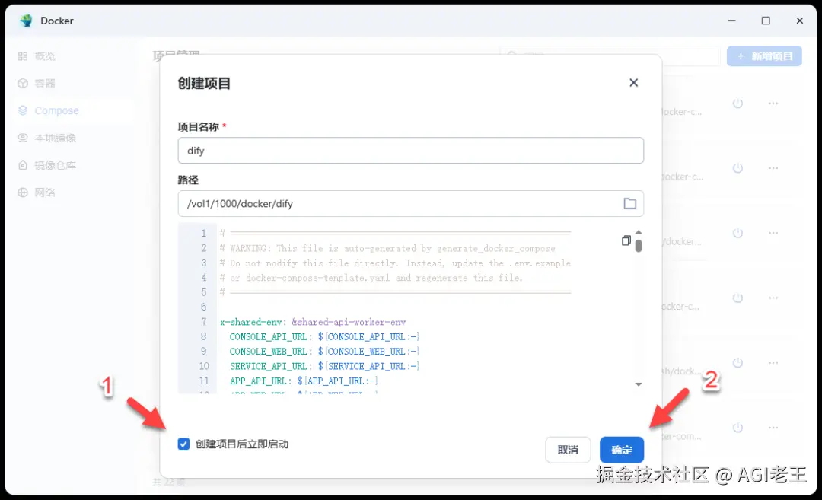Toggle power icon of /docker... project row
The height and width of the screenshot is (500, 822).
[738, 233]
